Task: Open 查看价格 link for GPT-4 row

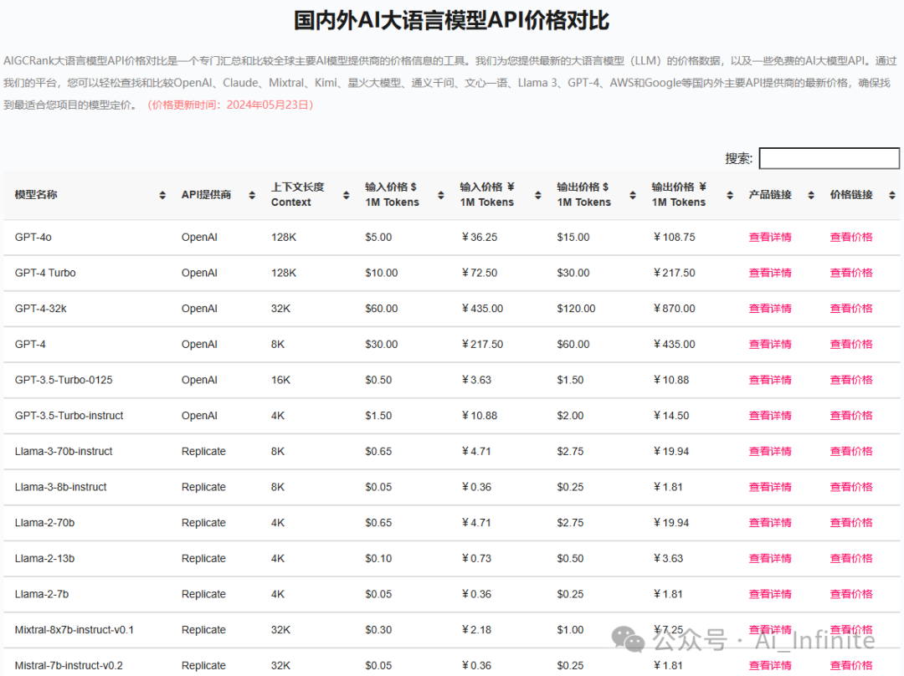Action: click(851, 344)
